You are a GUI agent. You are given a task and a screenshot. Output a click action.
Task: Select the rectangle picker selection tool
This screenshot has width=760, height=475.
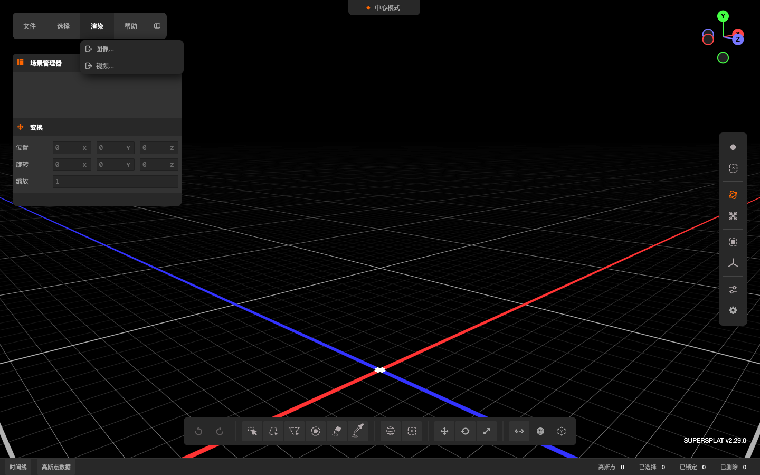(x=252, y=431)
